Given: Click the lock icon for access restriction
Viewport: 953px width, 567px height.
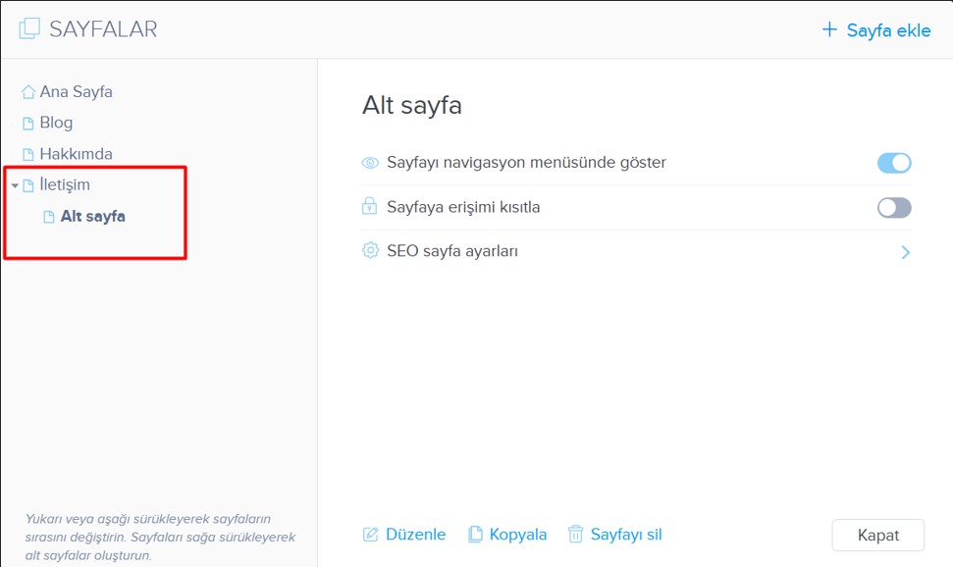Looking at the screenshot, I should (370, 207).
